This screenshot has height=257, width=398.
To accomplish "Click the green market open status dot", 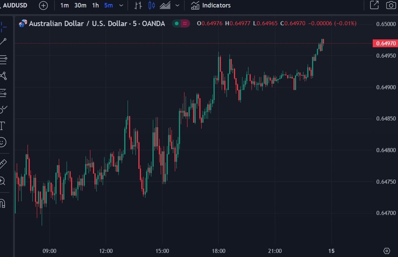I will coord(176,23).
